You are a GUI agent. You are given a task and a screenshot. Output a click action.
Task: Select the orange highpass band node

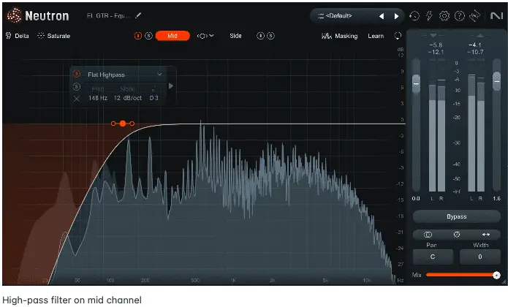click(x=123, y=124)
